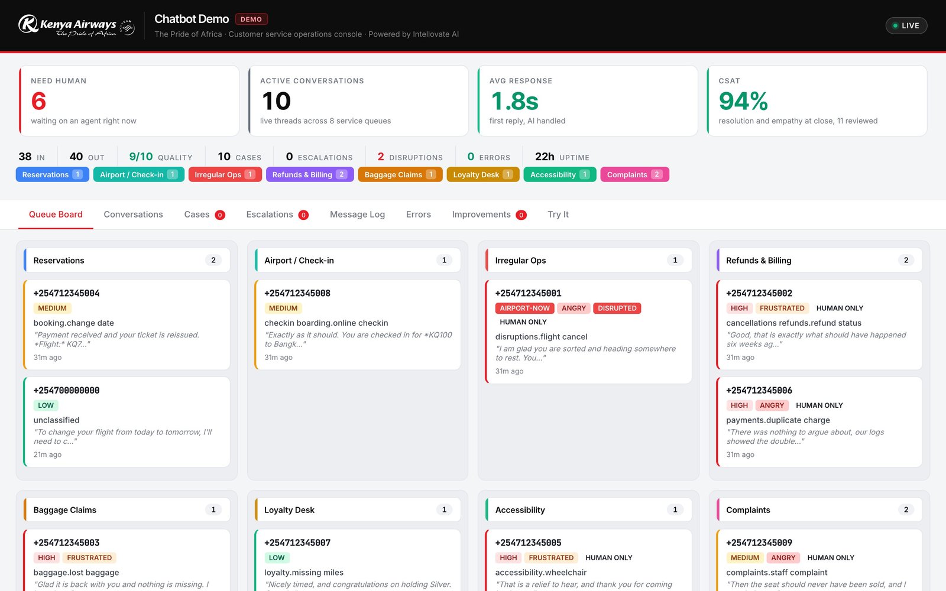This screenshot has width=946, height=591.
Task: Switch to the Conversations tab
Action: coord(133,215)
